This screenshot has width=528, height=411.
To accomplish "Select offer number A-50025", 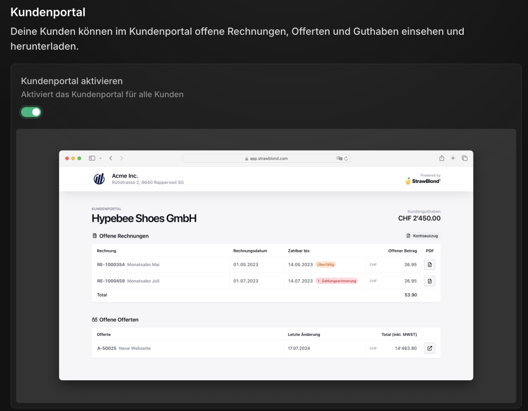I will coord(107,348).
